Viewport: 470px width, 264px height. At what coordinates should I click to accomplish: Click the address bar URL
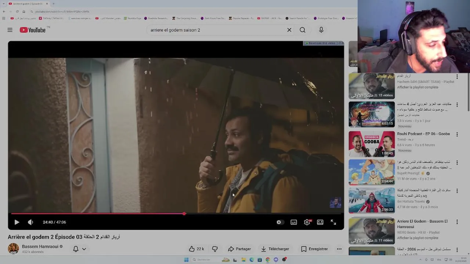[x=62, y=11]
